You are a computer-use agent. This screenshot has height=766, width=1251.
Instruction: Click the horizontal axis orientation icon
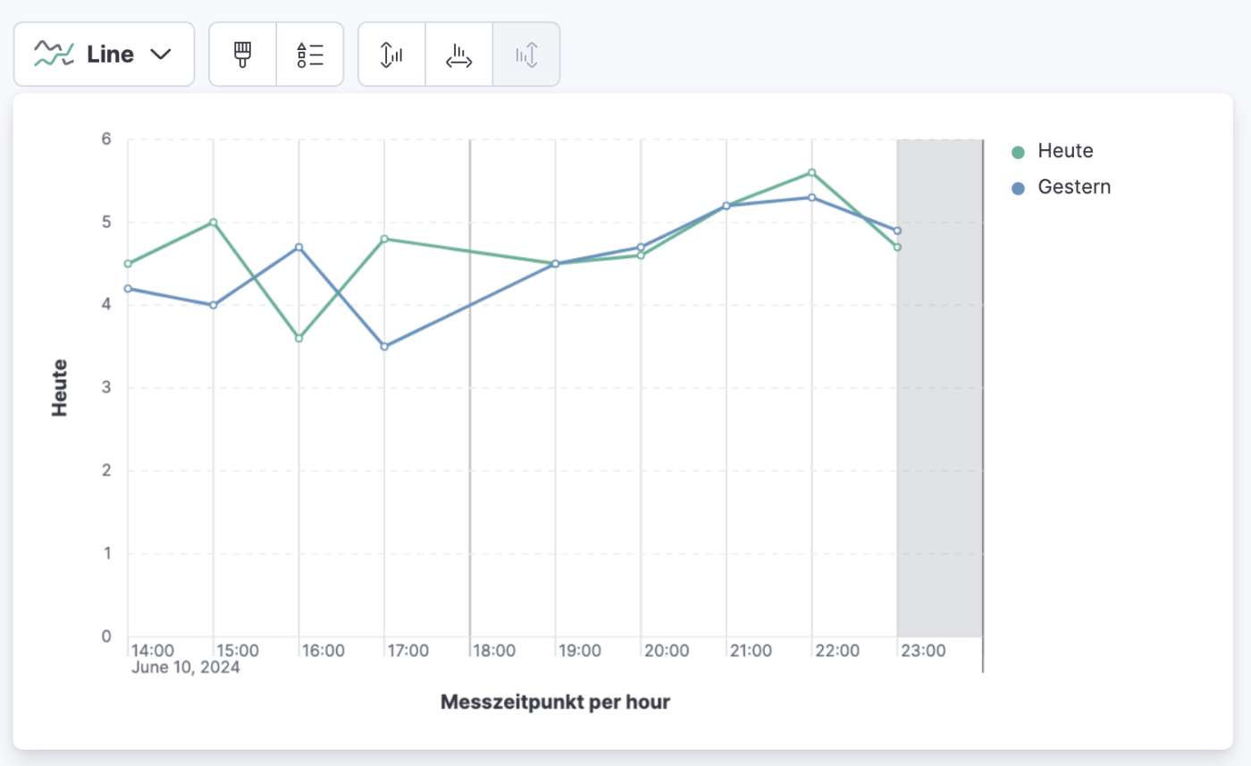(x=458, y=54)
